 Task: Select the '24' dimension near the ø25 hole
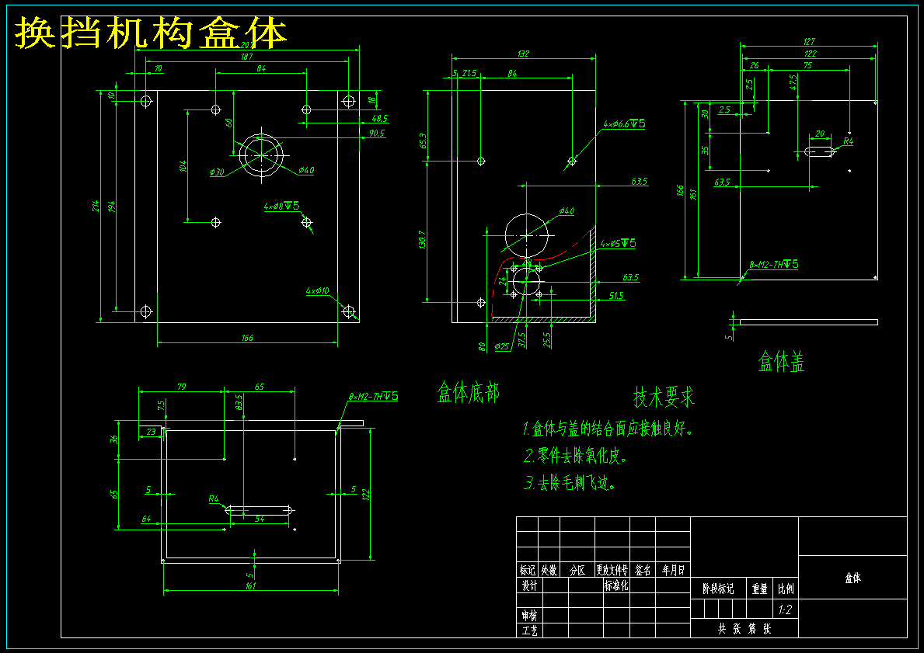[502, 281]
